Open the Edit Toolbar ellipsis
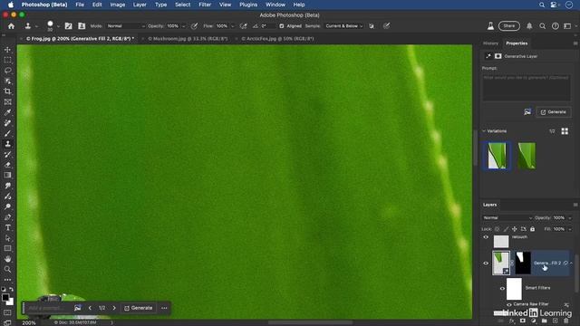This screenshot has width=580, height=326. (x=7, y=280)
